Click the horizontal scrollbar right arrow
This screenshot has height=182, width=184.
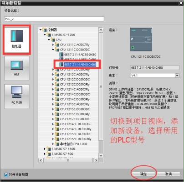96,160
